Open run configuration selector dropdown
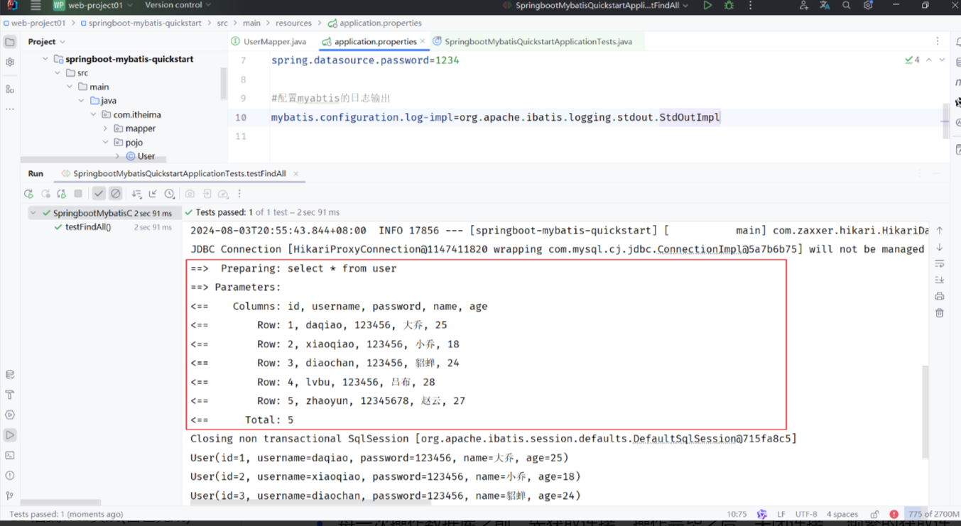961x526 pixels. (x=595, y=6)
